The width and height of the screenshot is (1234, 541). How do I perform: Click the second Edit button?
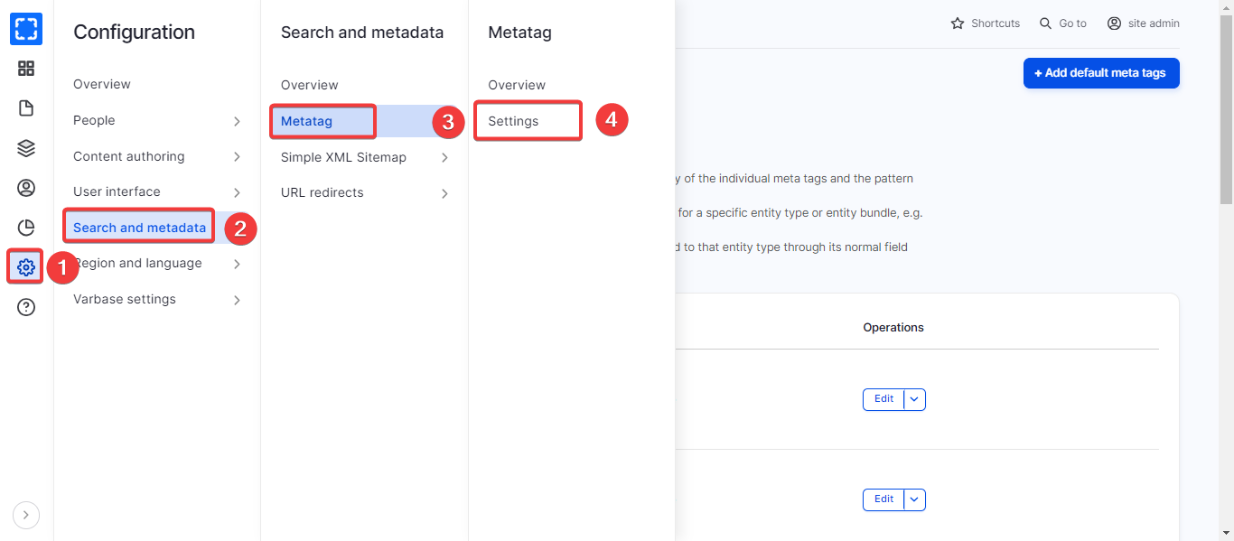(x=883, y=499)
